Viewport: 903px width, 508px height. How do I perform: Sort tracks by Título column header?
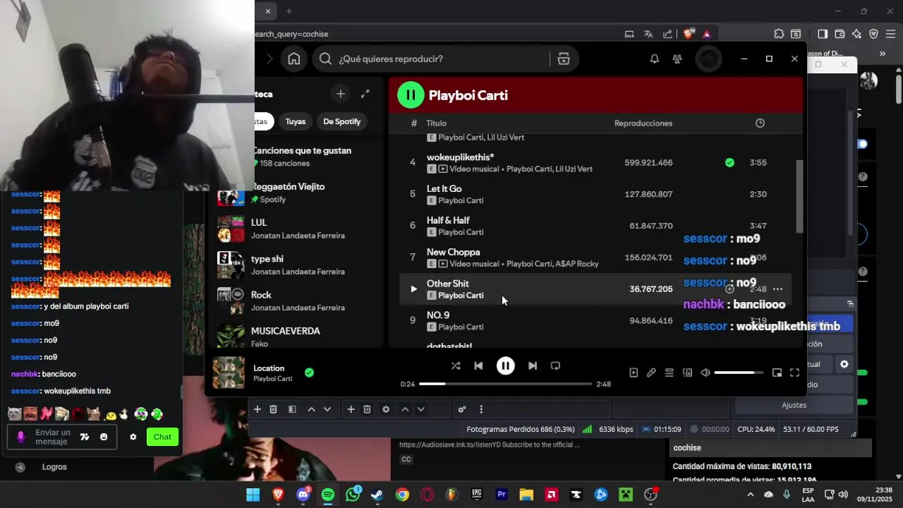click(436, 123)
